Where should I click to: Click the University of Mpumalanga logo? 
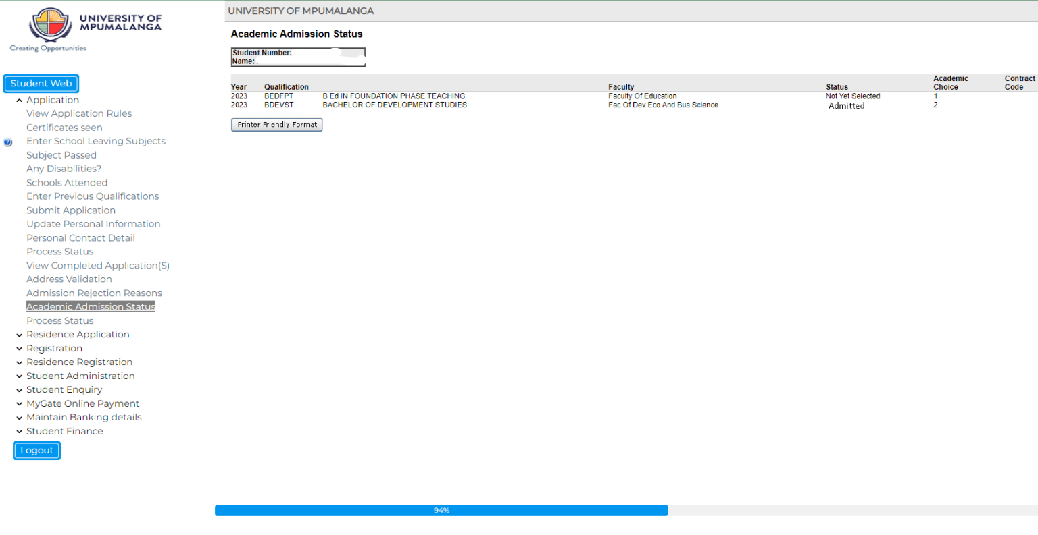(86, 30)
